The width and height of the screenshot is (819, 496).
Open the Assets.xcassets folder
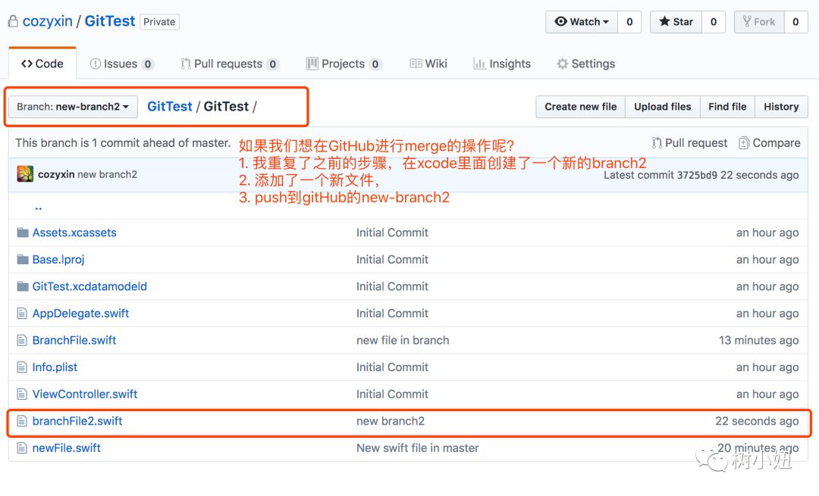pyautogui.click(x=74, y=232)
